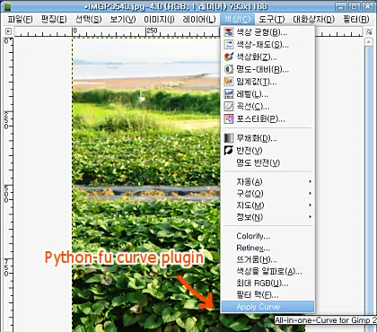Expand the 구성(O) submenu
This screenshot has height=332, width=377.
pyautogui.click(x=267, y=194)
